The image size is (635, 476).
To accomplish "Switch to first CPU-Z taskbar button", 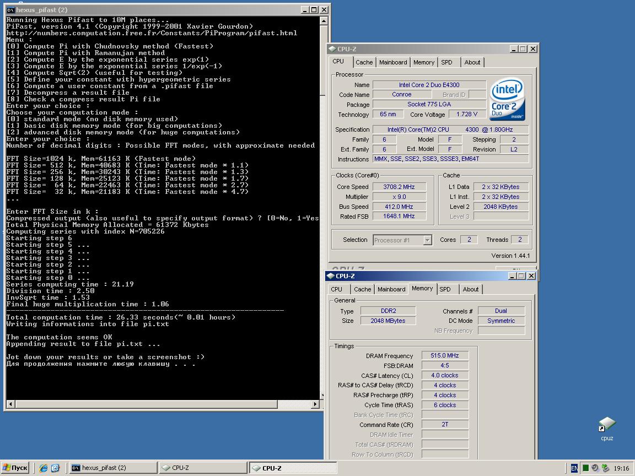I will coord(203,468).
